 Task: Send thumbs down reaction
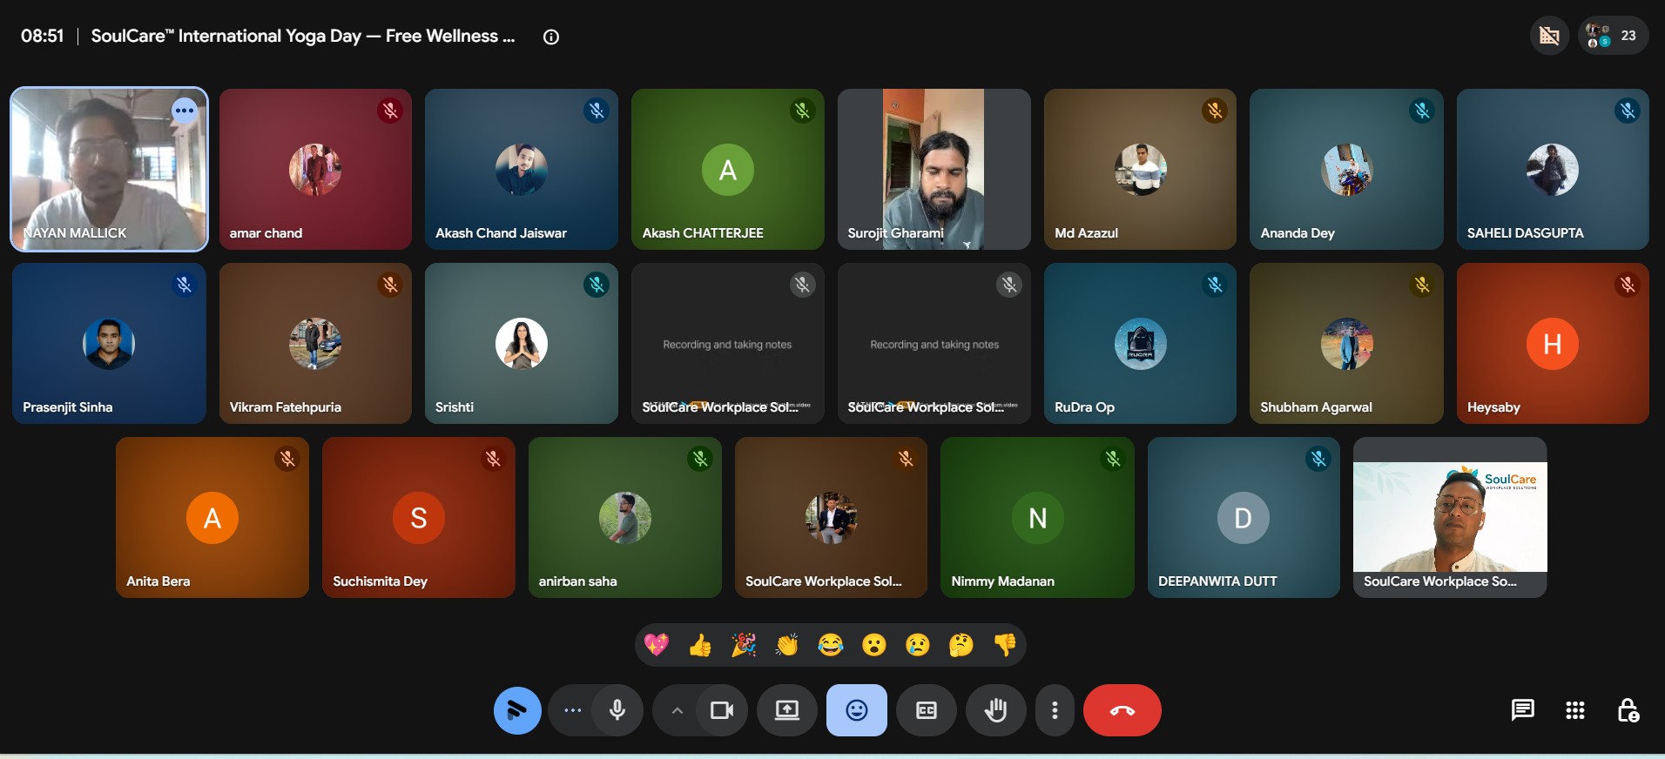pyautogui.click(x=1005, y=645)
